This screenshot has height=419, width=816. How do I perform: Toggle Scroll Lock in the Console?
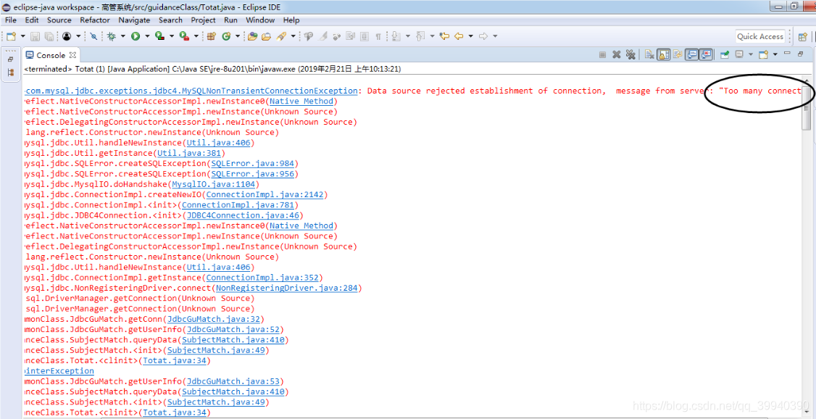(x=664, y=55)
